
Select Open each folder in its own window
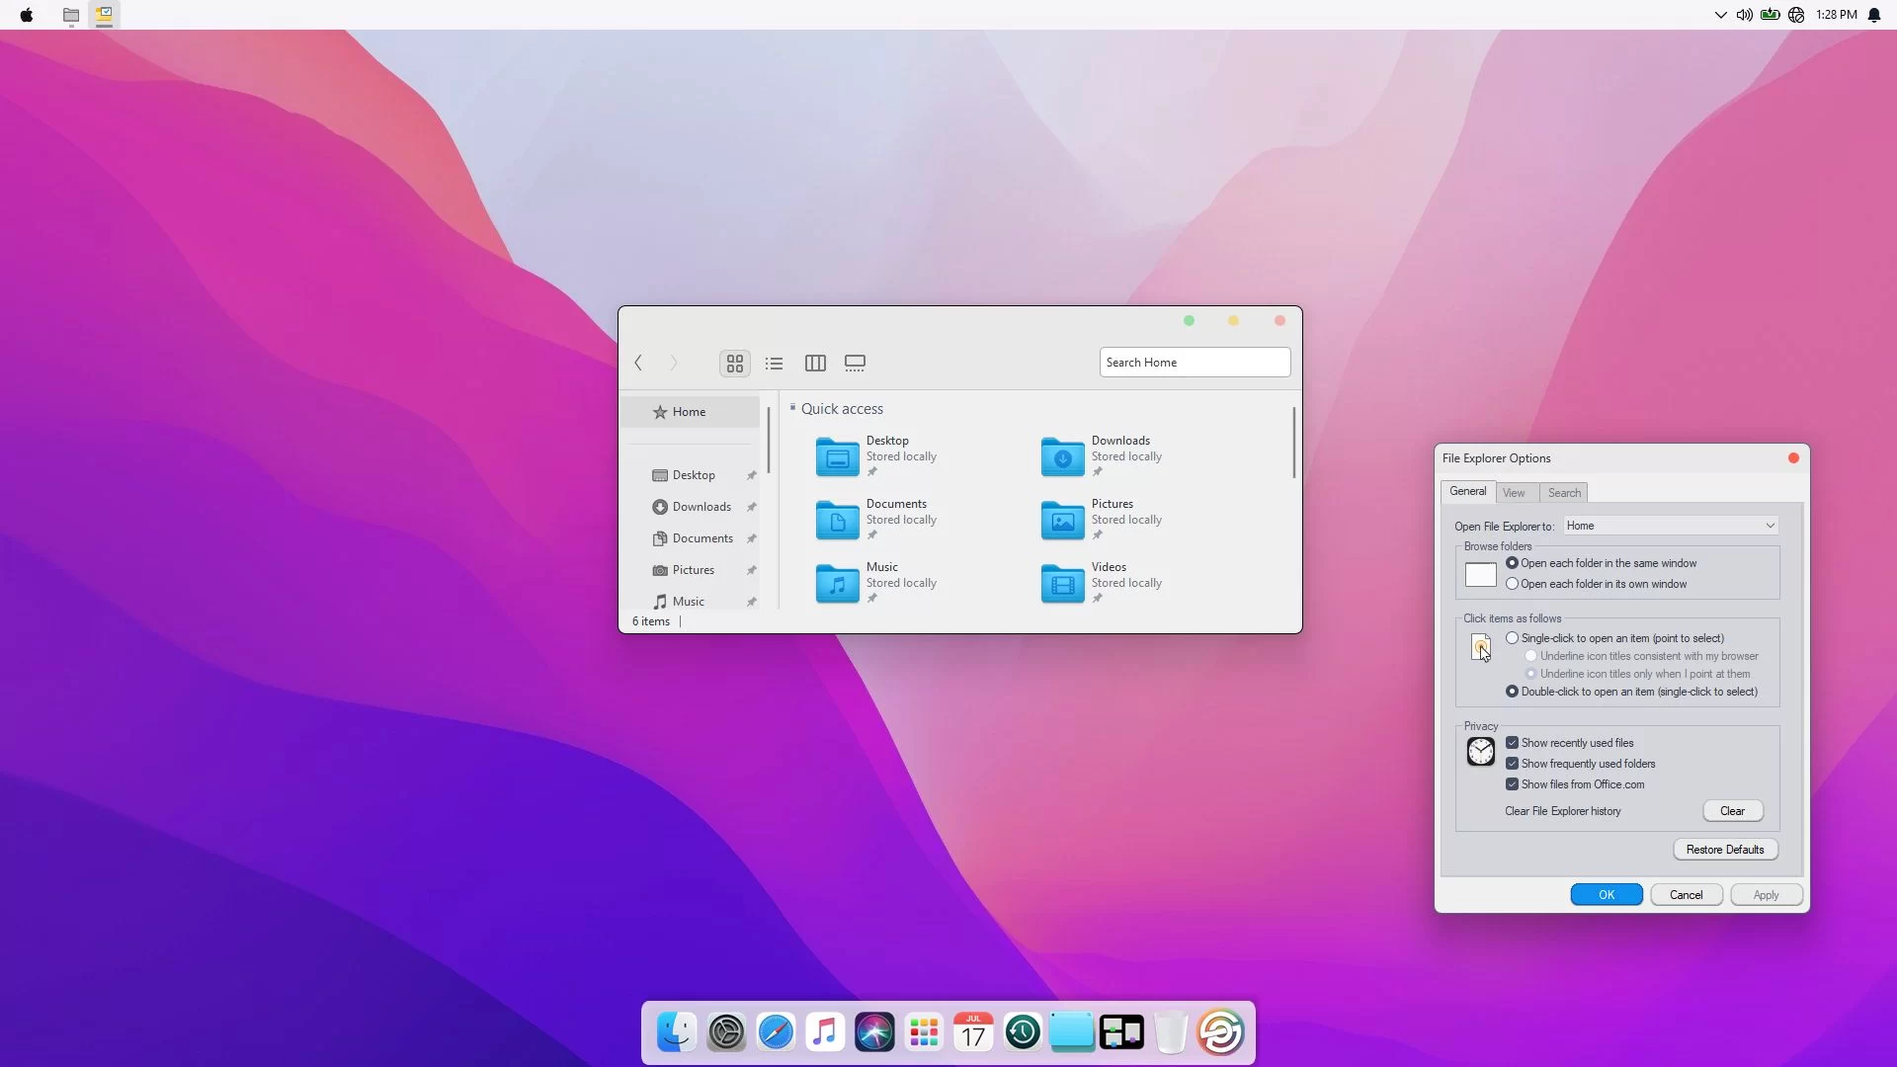[1512, 584]
